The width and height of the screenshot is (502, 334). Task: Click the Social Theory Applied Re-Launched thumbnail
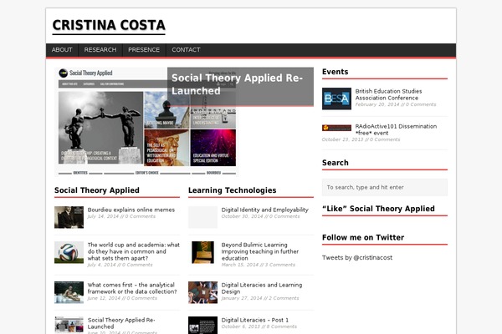69,326
